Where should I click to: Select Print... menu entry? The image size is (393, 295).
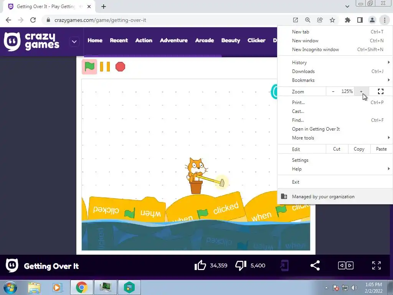click(335, 102)
